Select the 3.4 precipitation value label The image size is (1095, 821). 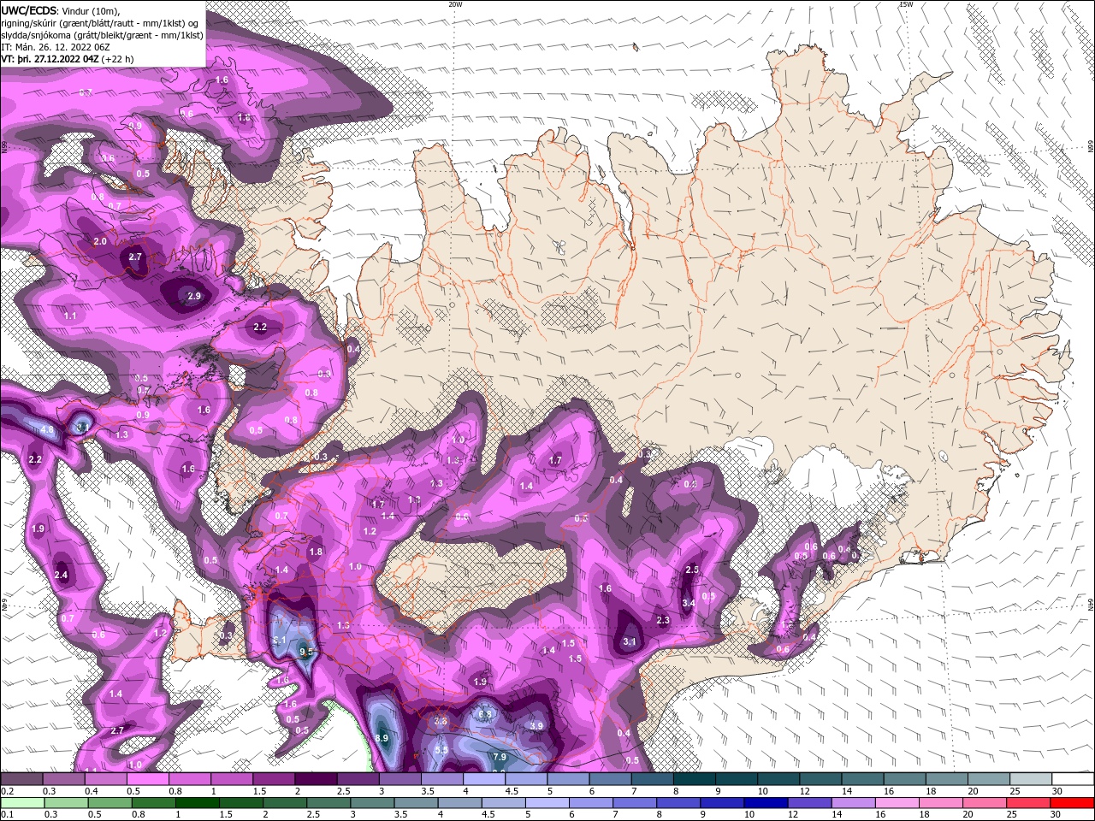click(x=689, y=603)
